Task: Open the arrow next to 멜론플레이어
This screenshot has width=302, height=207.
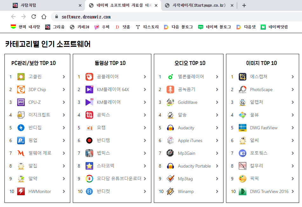Action: point(217,77)
